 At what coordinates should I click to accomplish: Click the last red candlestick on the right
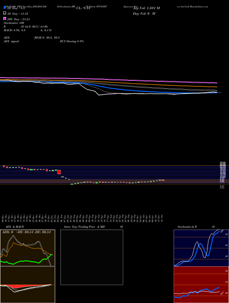pyautogui.click(x=163, y=180)
